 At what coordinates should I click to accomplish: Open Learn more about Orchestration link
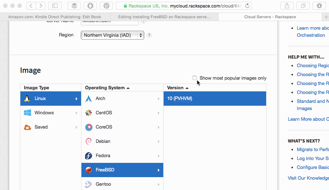point(313,32)
